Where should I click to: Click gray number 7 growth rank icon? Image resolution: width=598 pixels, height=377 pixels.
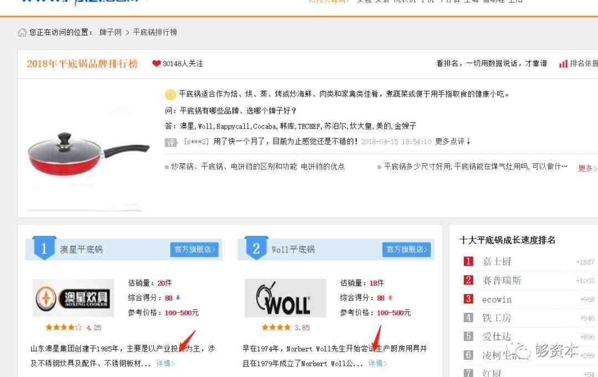pyautogui.click(x=468, y=373)
